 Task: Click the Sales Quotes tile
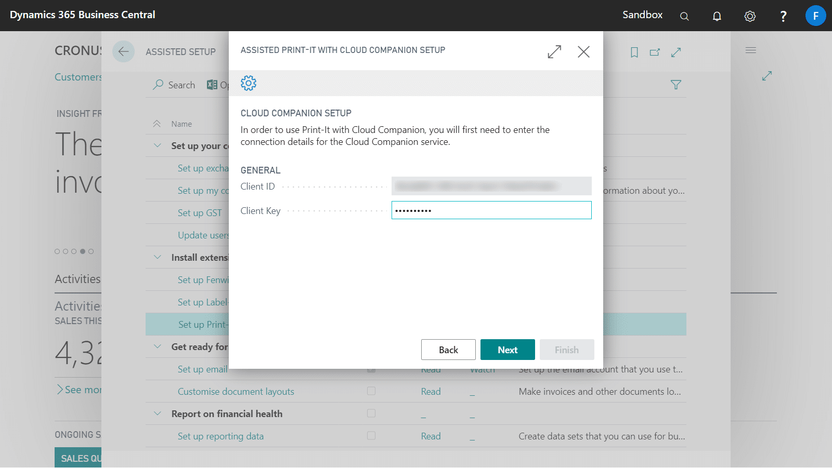(x=78, y=458)
